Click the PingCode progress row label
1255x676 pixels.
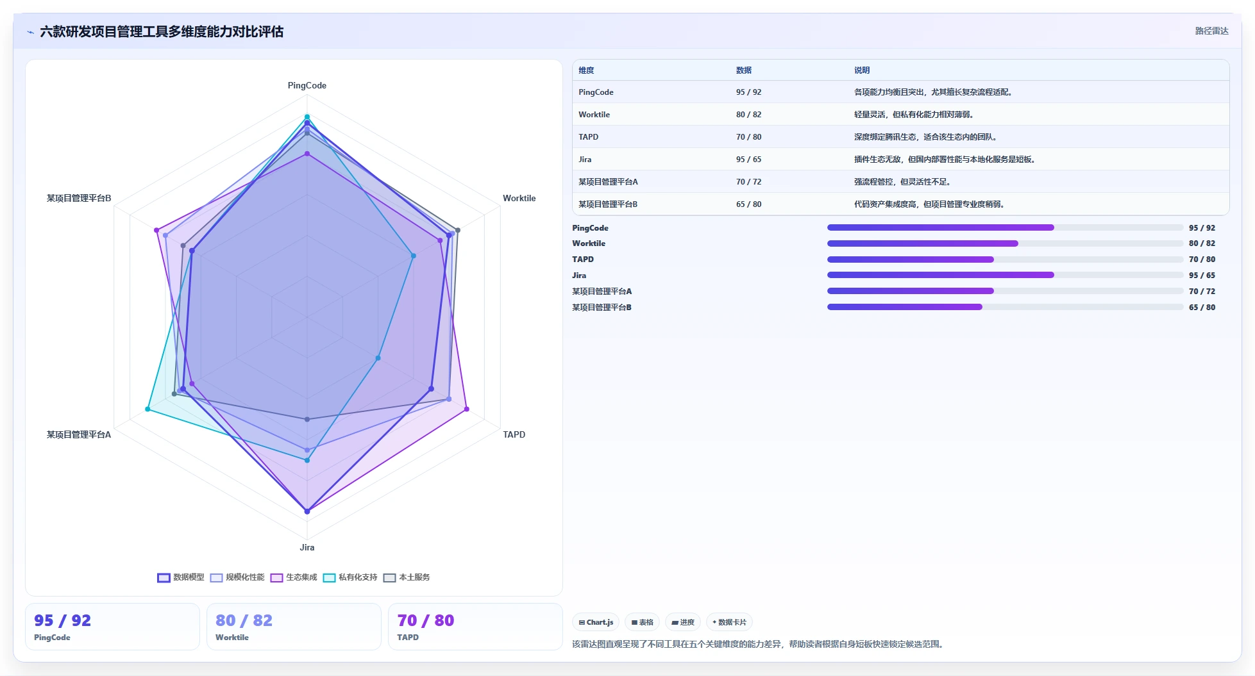point(590,228)
